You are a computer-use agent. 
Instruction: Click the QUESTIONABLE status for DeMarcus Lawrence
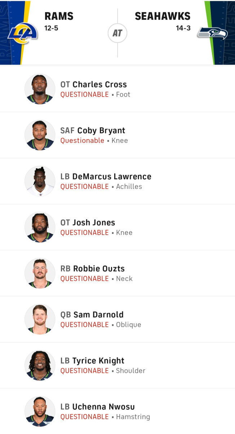tap(85, 187)
